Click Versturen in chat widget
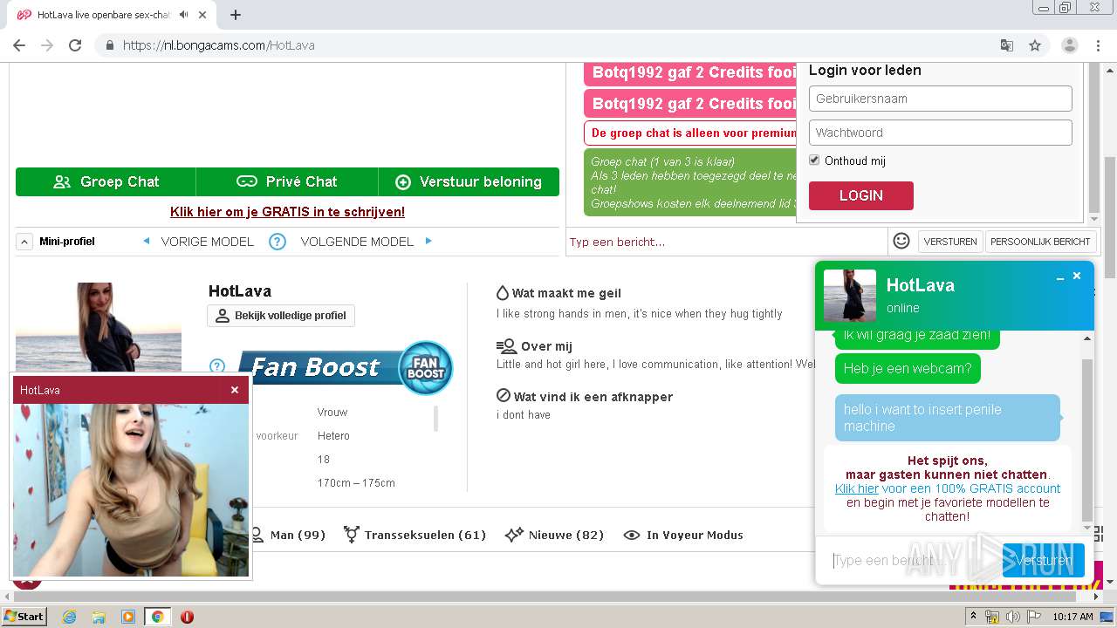This screenshot has height=628, width=1117. tap(1044, 560)
